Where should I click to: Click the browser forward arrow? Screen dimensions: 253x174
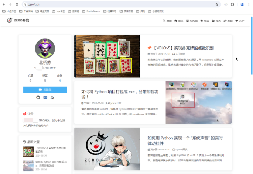point(10,4)
